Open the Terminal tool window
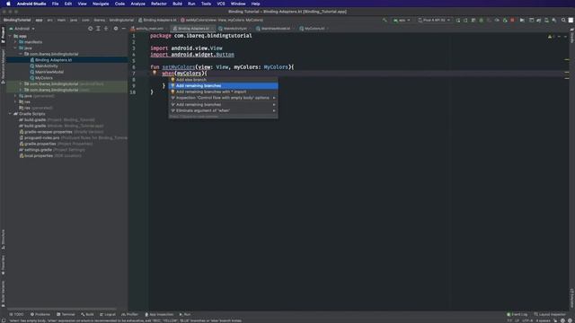This screenshot has width=575, height=323. click(66, 314)
